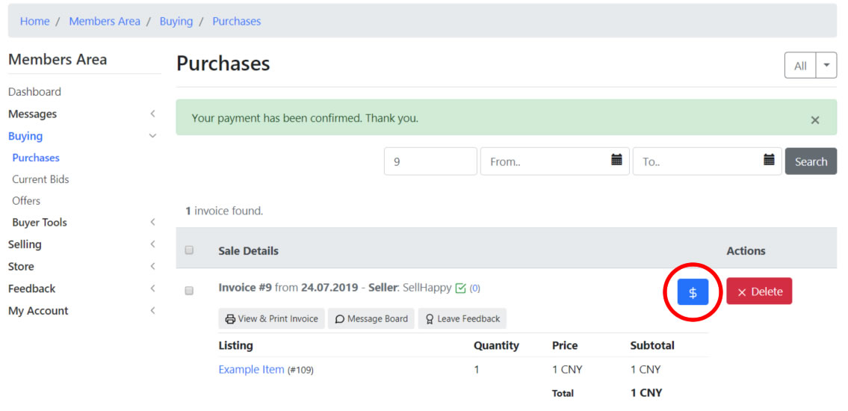
Task: Open the Example Item listing link
Action: pyautogui.click(x=252, y=369)
